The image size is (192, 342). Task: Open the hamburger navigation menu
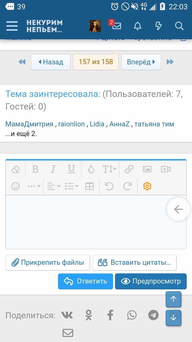point(12,26)
